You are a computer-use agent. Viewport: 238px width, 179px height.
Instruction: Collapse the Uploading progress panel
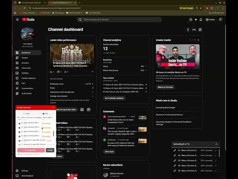pos(216,144)
